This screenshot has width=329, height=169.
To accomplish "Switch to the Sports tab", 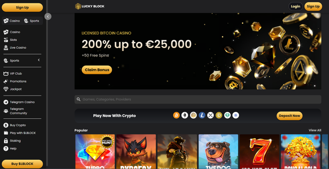I will pos(31,21).
